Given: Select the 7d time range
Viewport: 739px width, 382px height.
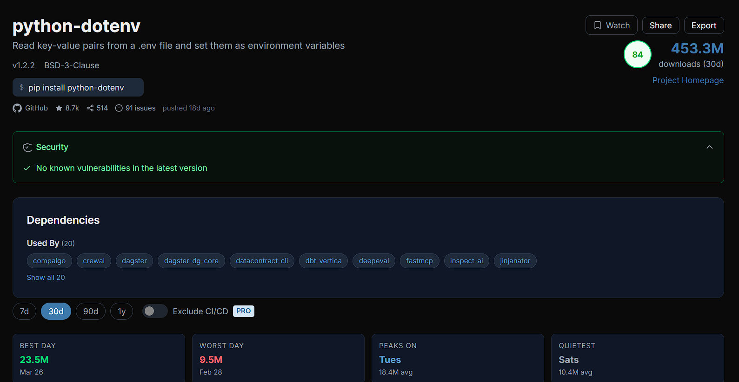Looking at the screenshot, I should (24, 311).
